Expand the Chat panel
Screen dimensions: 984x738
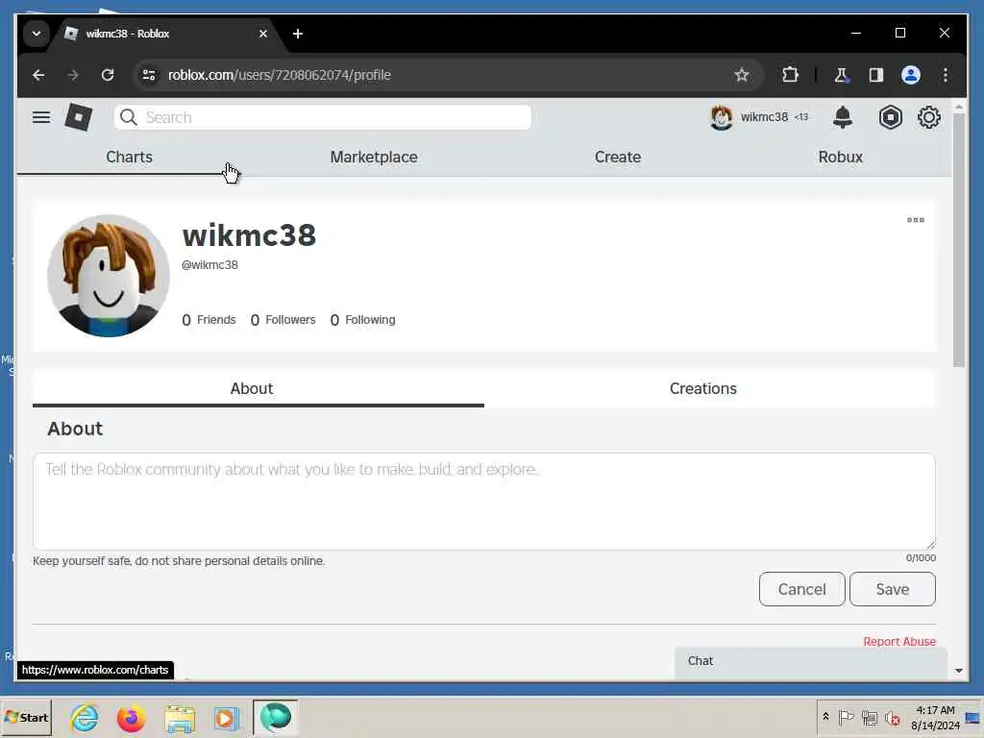point(811,662)
